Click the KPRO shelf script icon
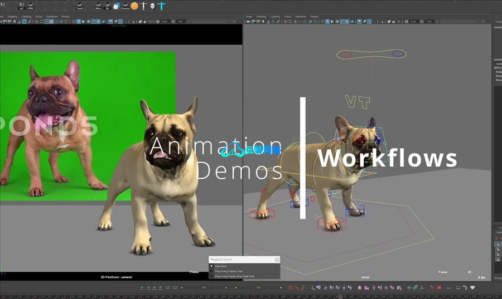This screenshot has height=299, width=502. [30, 6]
